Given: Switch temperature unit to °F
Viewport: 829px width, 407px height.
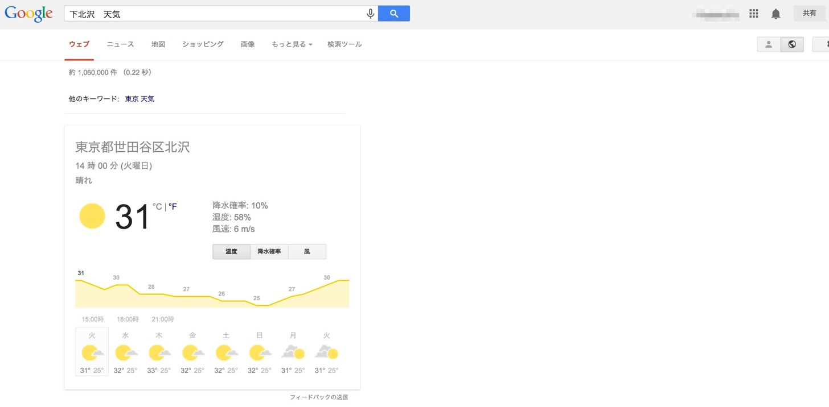Looking at the screenshot, I should click(x=173, y=207).
